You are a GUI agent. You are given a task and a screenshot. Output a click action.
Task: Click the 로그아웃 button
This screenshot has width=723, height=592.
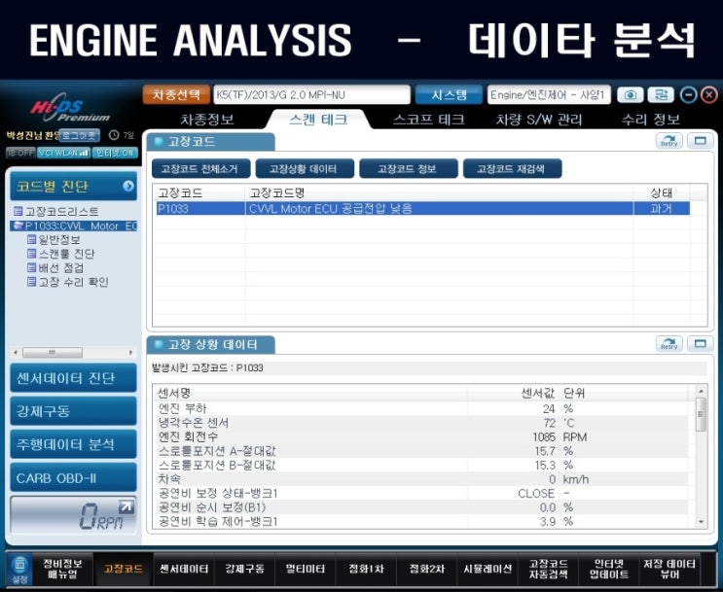(80, 135)
